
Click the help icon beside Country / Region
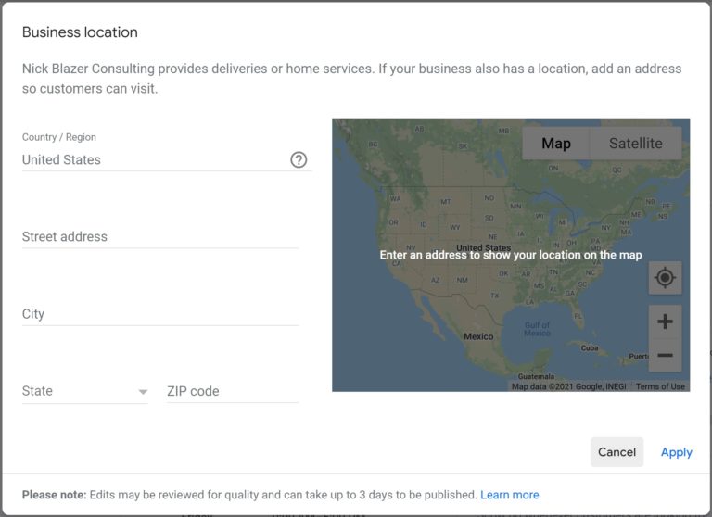click(299, 159)
